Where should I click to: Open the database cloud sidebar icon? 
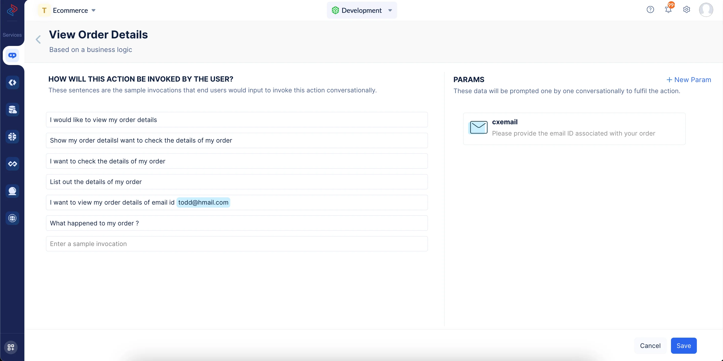tap(12, 110)
